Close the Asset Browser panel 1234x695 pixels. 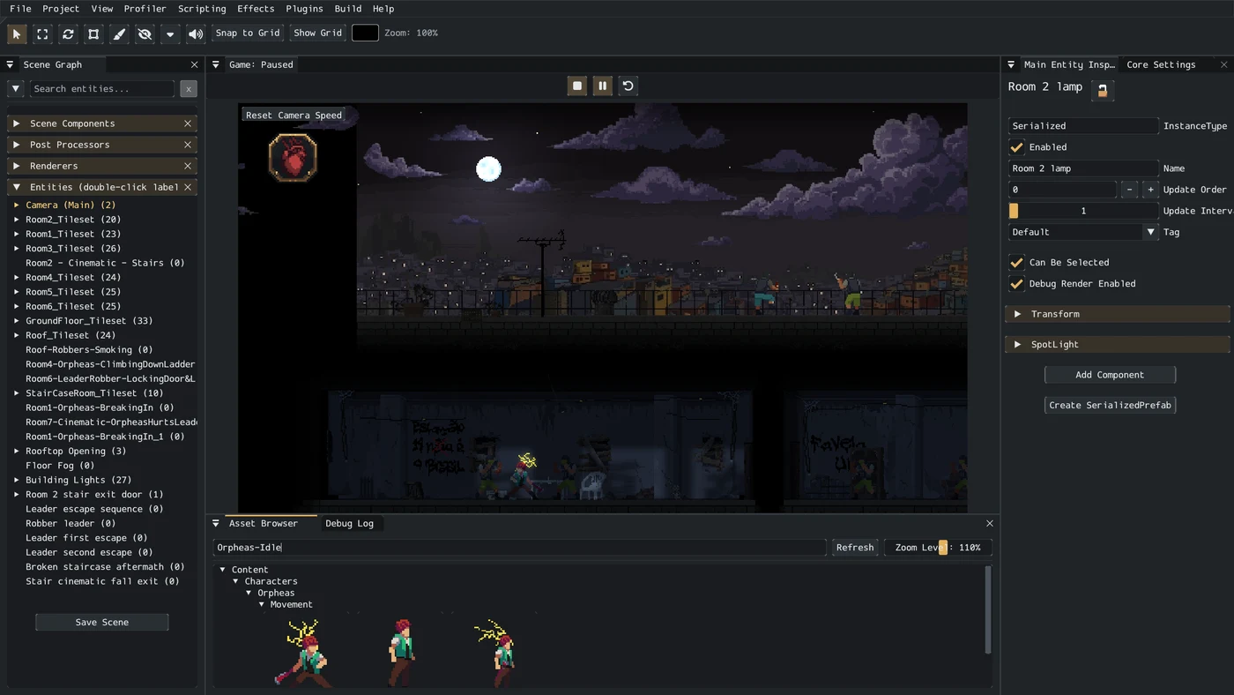[990, 523]
